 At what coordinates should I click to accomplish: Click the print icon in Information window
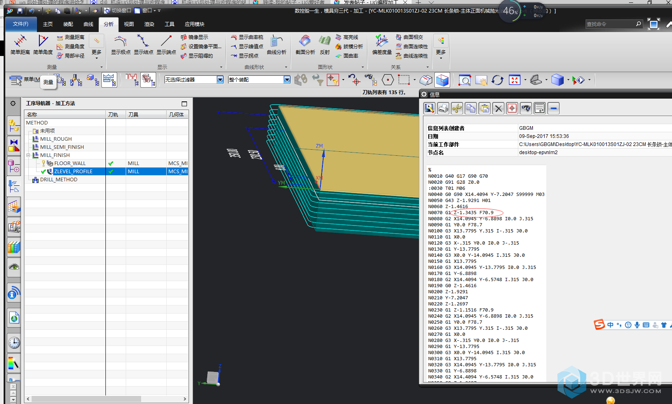(x=443, y=108)
